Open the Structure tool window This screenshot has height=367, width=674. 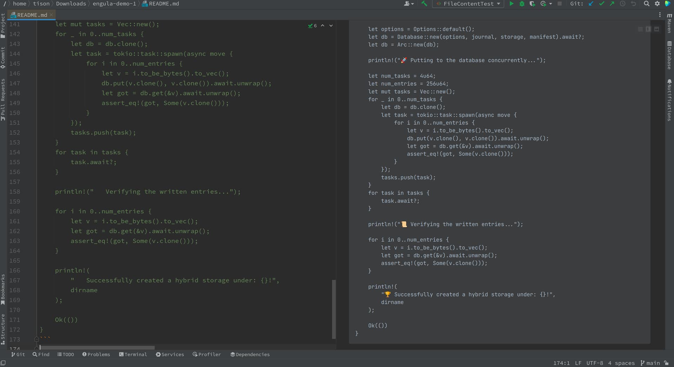(3, 329)
